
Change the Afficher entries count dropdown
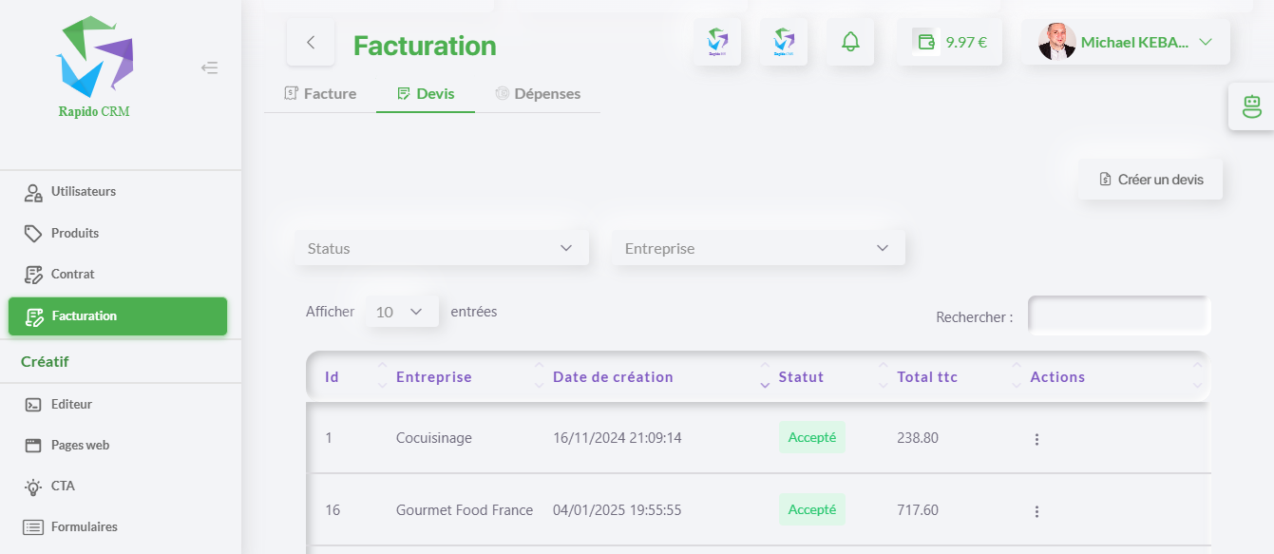403,312
